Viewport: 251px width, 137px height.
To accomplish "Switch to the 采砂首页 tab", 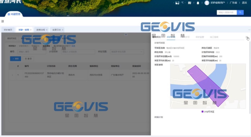I will click(8, 30).
